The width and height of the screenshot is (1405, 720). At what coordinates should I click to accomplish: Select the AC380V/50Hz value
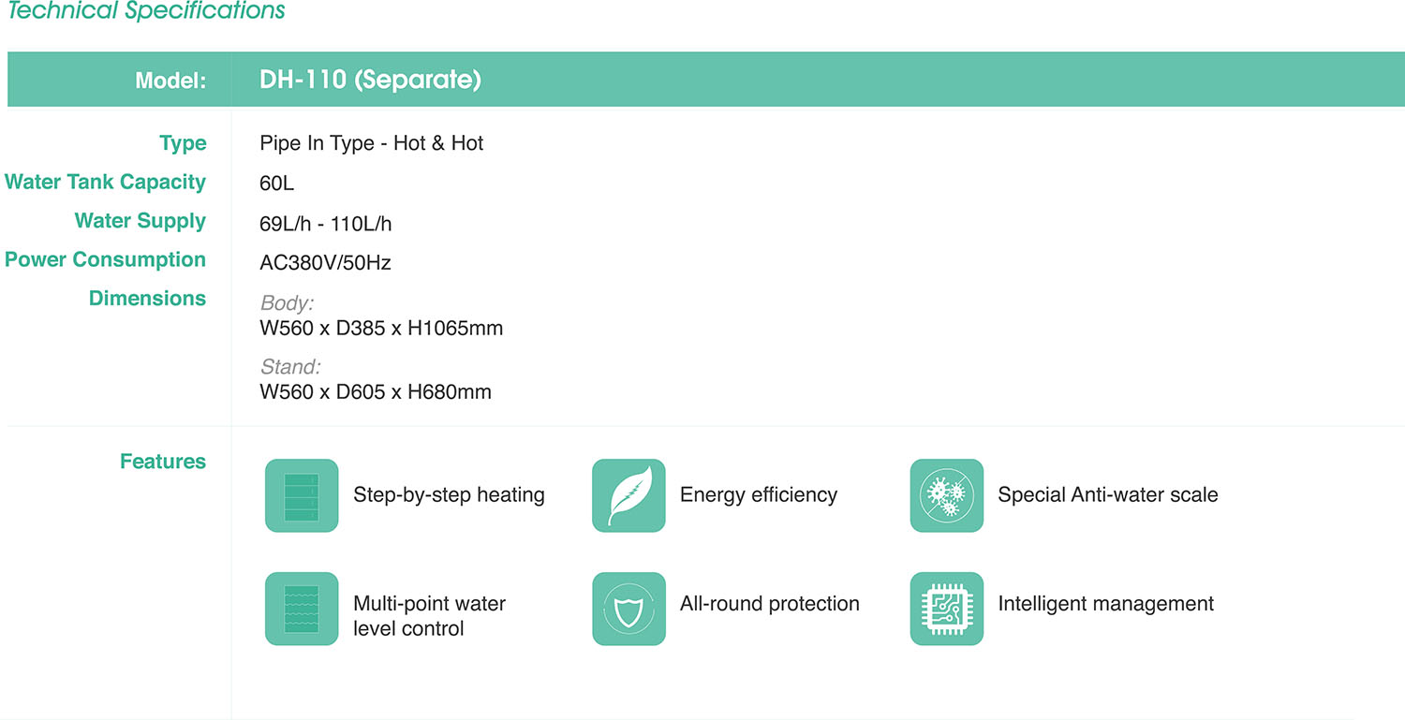[x=325, y=263]
